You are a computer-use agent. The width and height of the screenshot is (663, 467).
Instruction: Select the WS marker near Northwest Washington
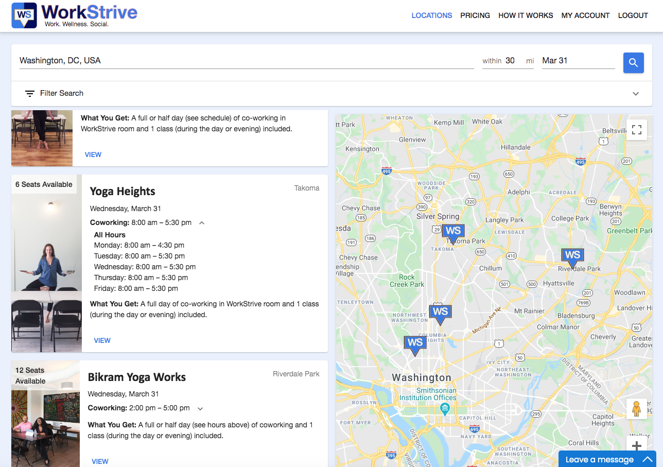pos(440,314)
